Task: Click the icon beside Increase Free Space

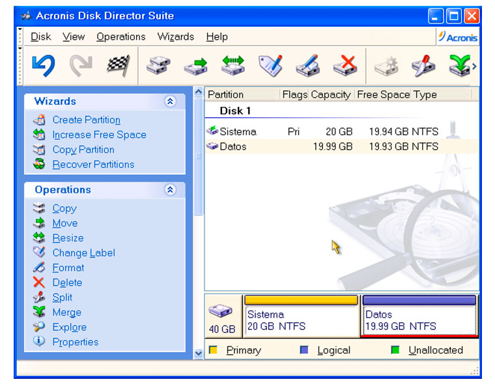Action: pos(40,135)
